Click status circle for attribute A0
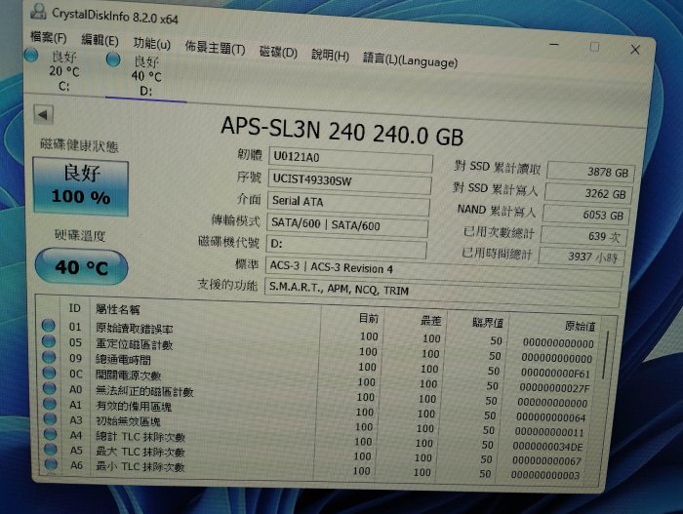Viewport: 683px width, 514px height. 49,389
